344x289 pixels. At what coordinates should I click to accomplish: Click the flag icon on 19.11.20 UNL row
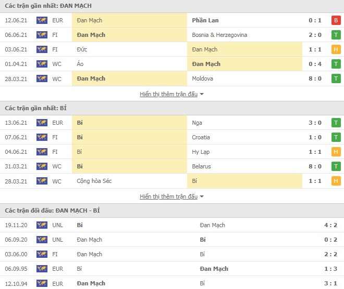point(42,225)
